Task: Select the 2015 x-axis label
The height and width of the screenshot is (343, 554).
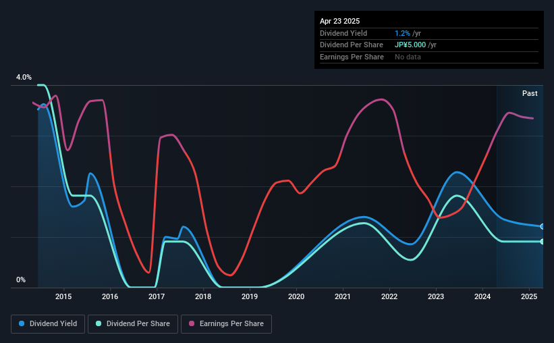Action: (x=63, y=296)
